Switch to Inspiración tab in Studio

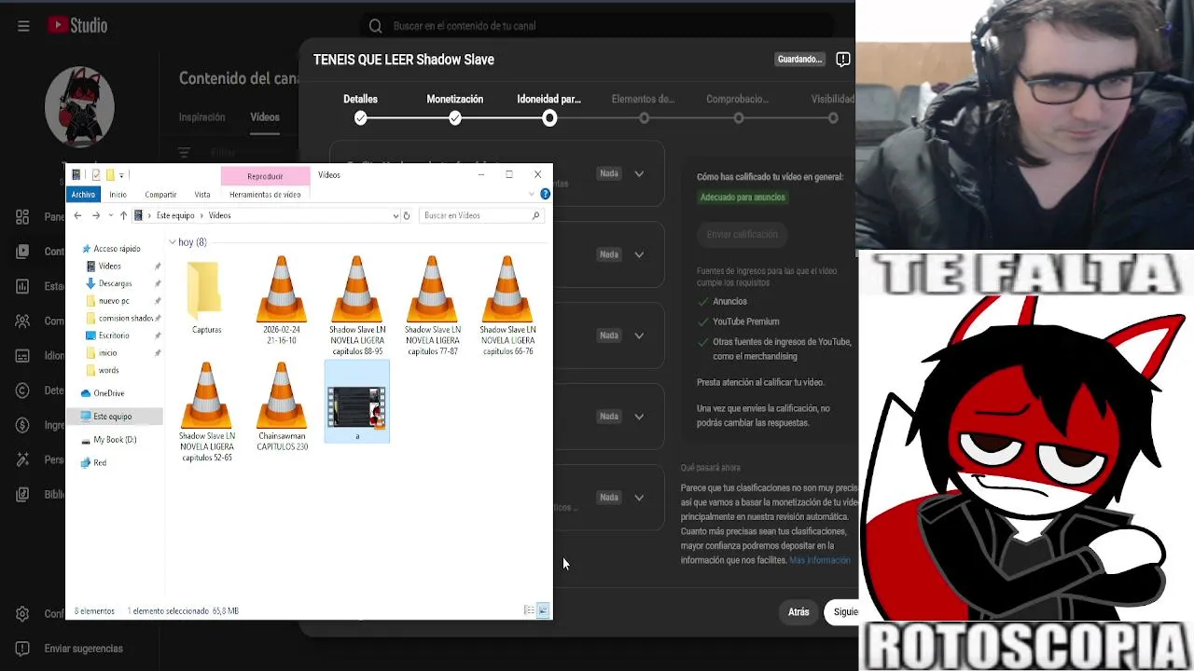point(202,117)
